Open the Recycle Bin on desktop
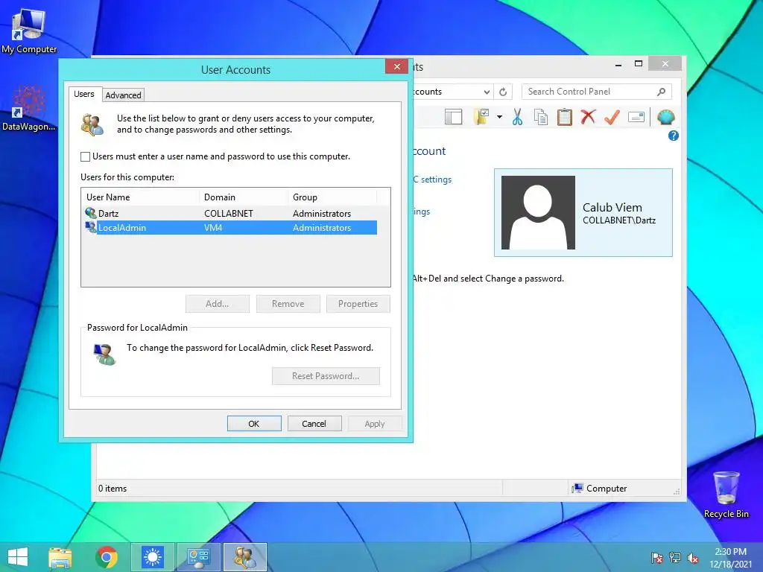763x572 pixels. (726, 495)
